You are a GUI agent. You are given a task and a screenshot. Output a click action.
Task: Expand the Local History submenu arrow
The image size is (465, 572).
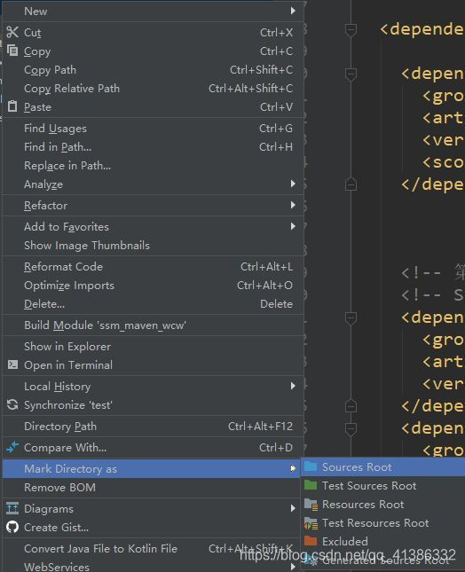293,386
